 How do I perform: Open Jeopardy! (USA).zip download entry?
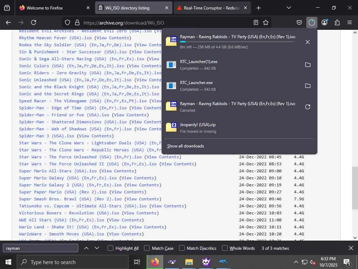(239, 128)
